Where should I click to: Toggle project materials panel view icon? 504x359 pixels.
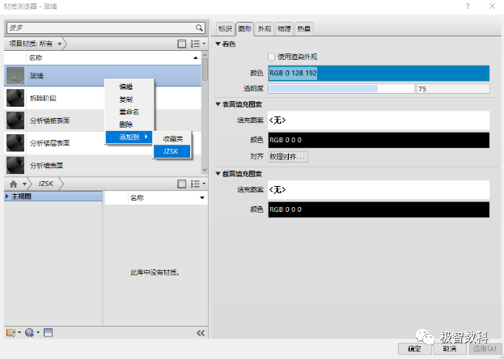pyautogui.click(x=181, y=44)
